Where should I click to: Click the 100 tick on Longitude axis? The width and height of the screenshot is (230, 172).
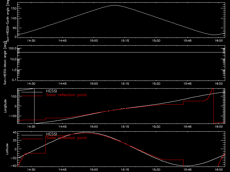tap(14, 96)
